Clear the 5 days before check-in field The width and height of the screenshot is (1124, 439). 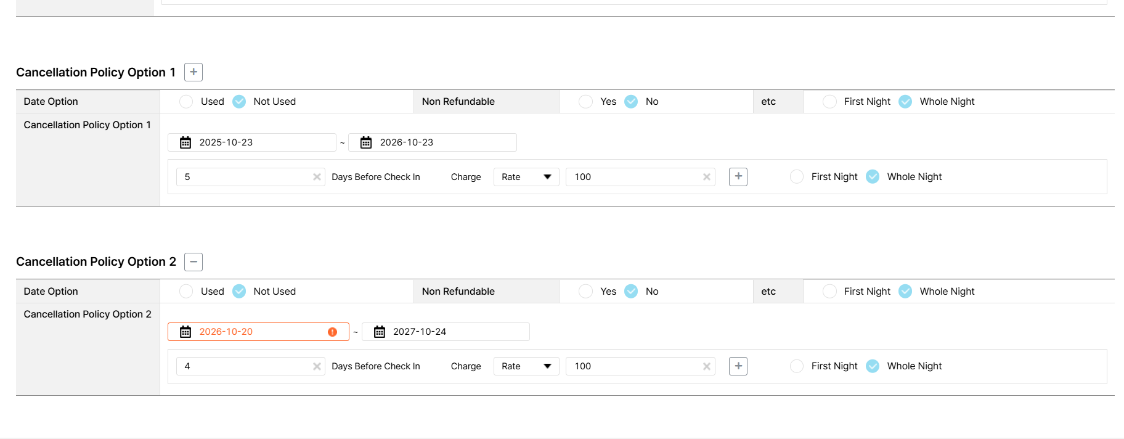(x=317, y=177)
